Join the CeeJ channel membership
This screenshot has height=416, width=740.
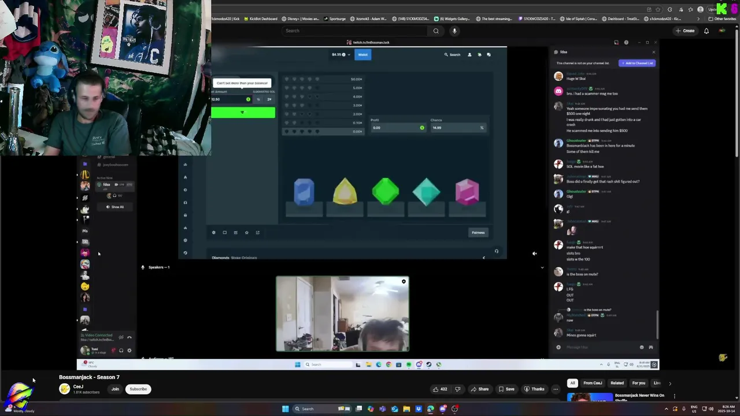click(115, 389)
